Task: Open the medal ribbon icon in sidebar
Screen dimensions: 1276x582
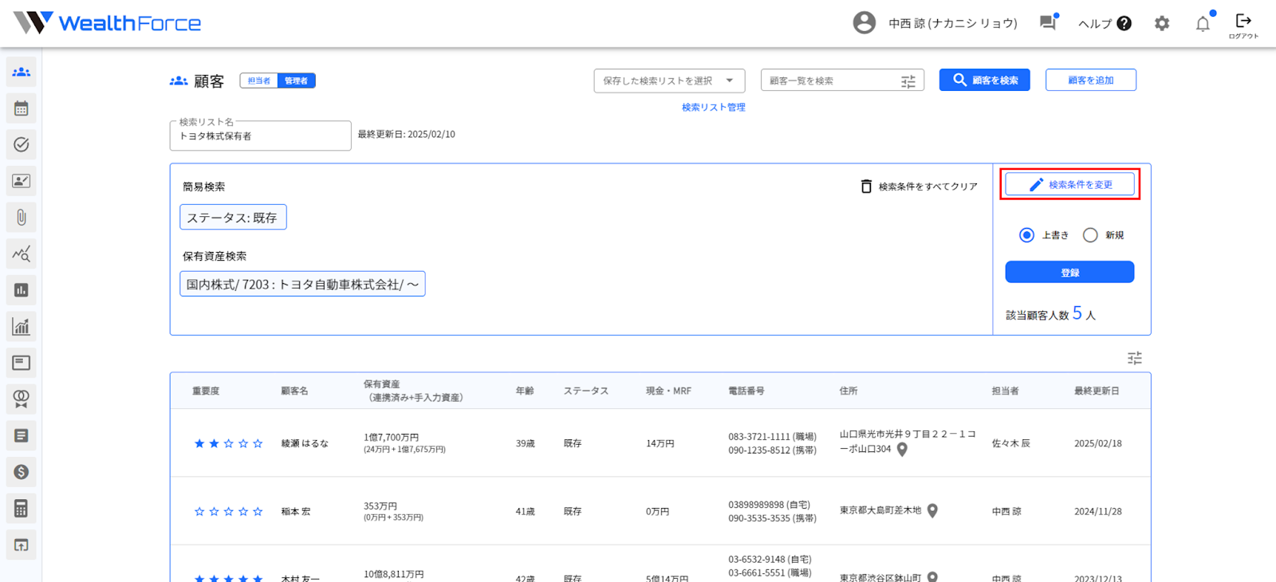Action: 22,399
